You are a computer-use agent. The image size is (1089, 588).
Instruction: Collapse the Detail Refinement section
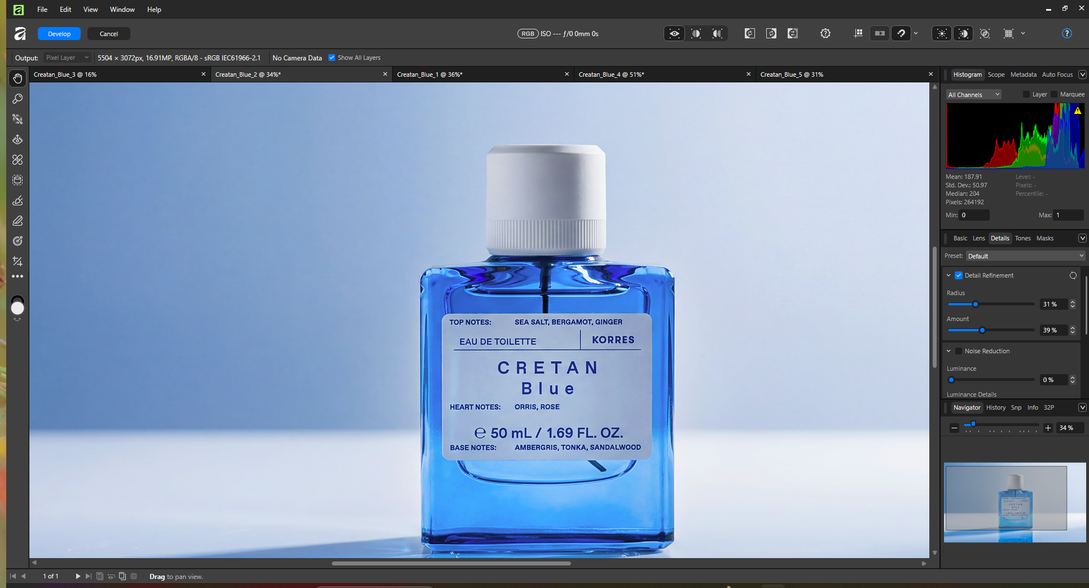[x=949, y=275]
